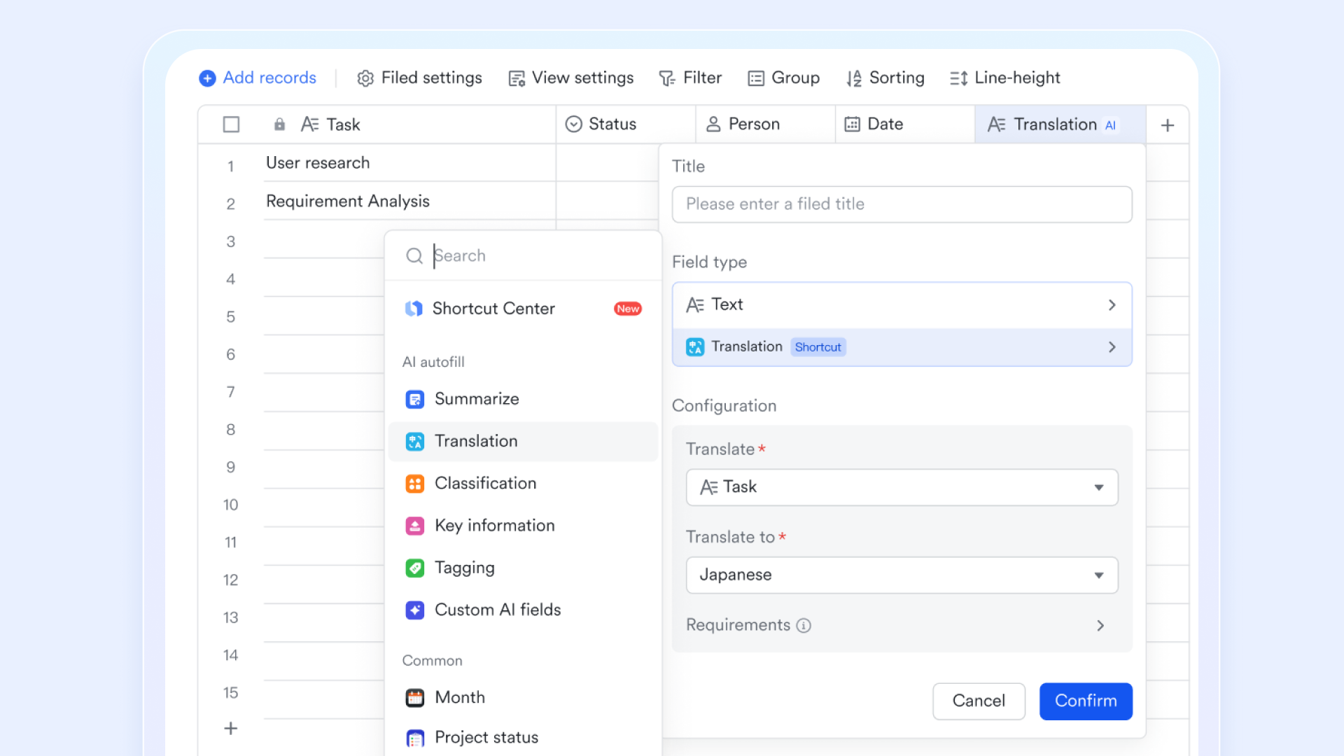This screenshot has width=1344, height=756.
Task: Click the Cancel button
Action: point(979,701)
